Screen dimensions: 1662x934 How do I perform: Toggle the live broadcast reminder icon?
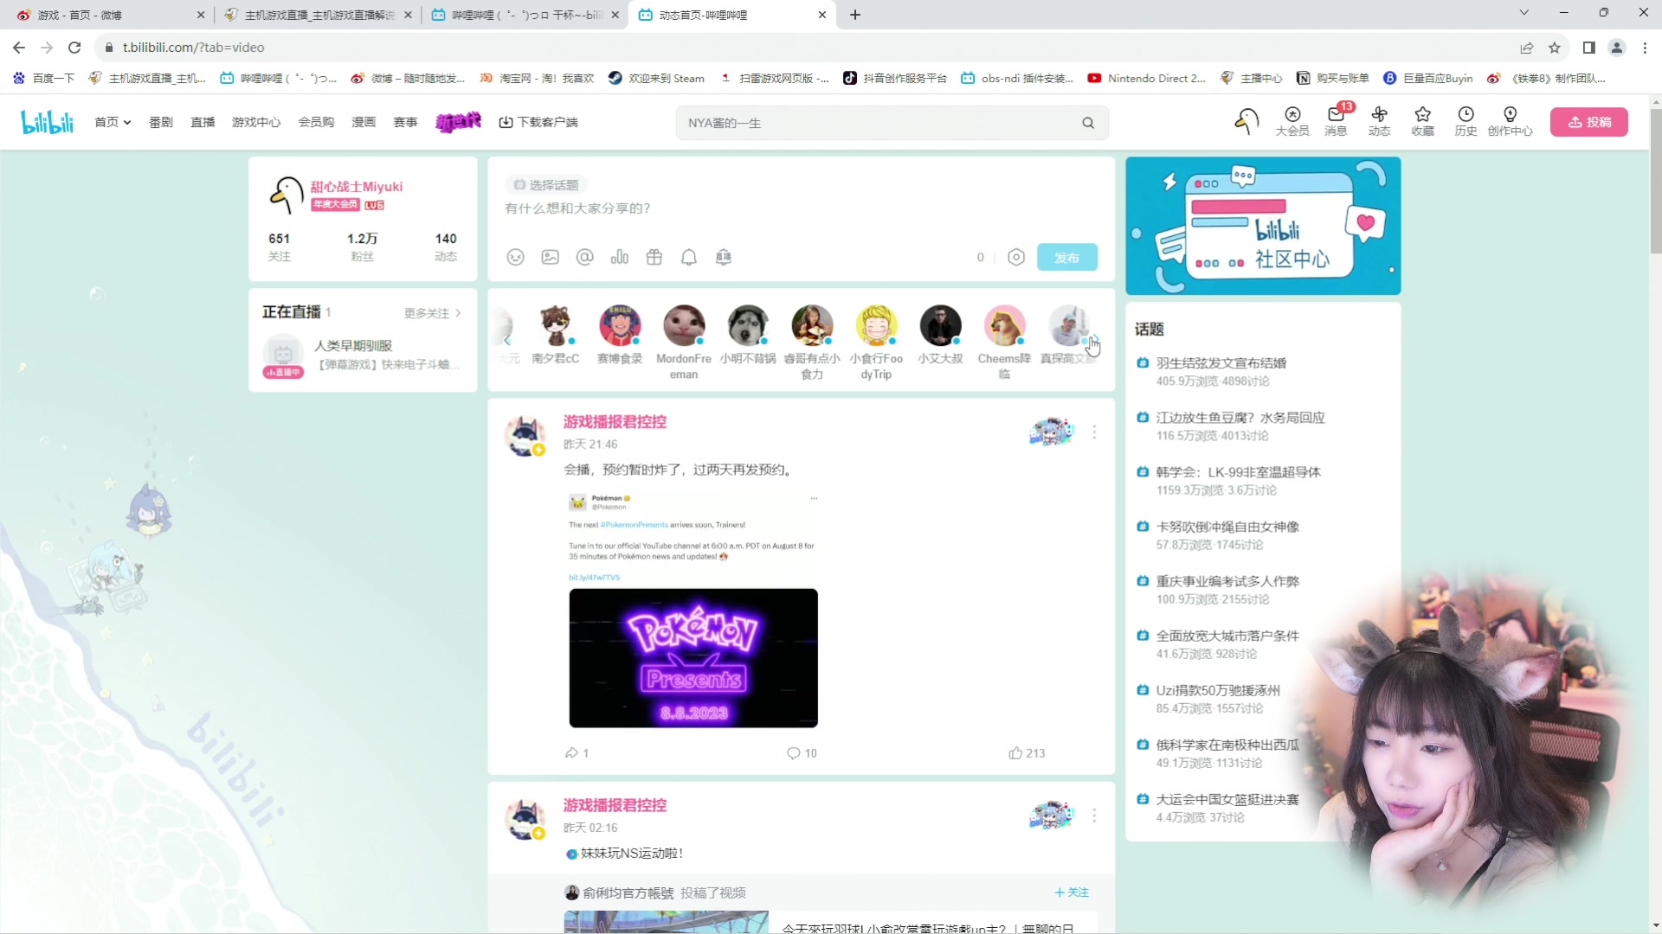click(723, 257)
